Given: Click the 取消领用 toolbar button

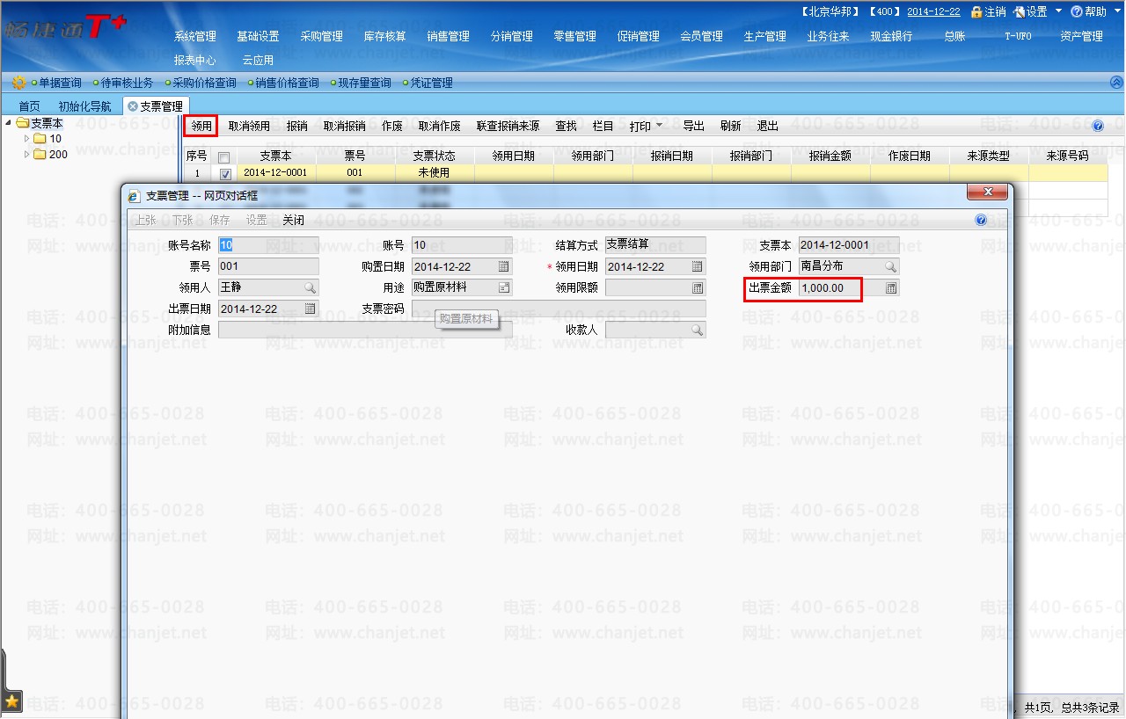Looking at the screenshot, I should point(249,126).
